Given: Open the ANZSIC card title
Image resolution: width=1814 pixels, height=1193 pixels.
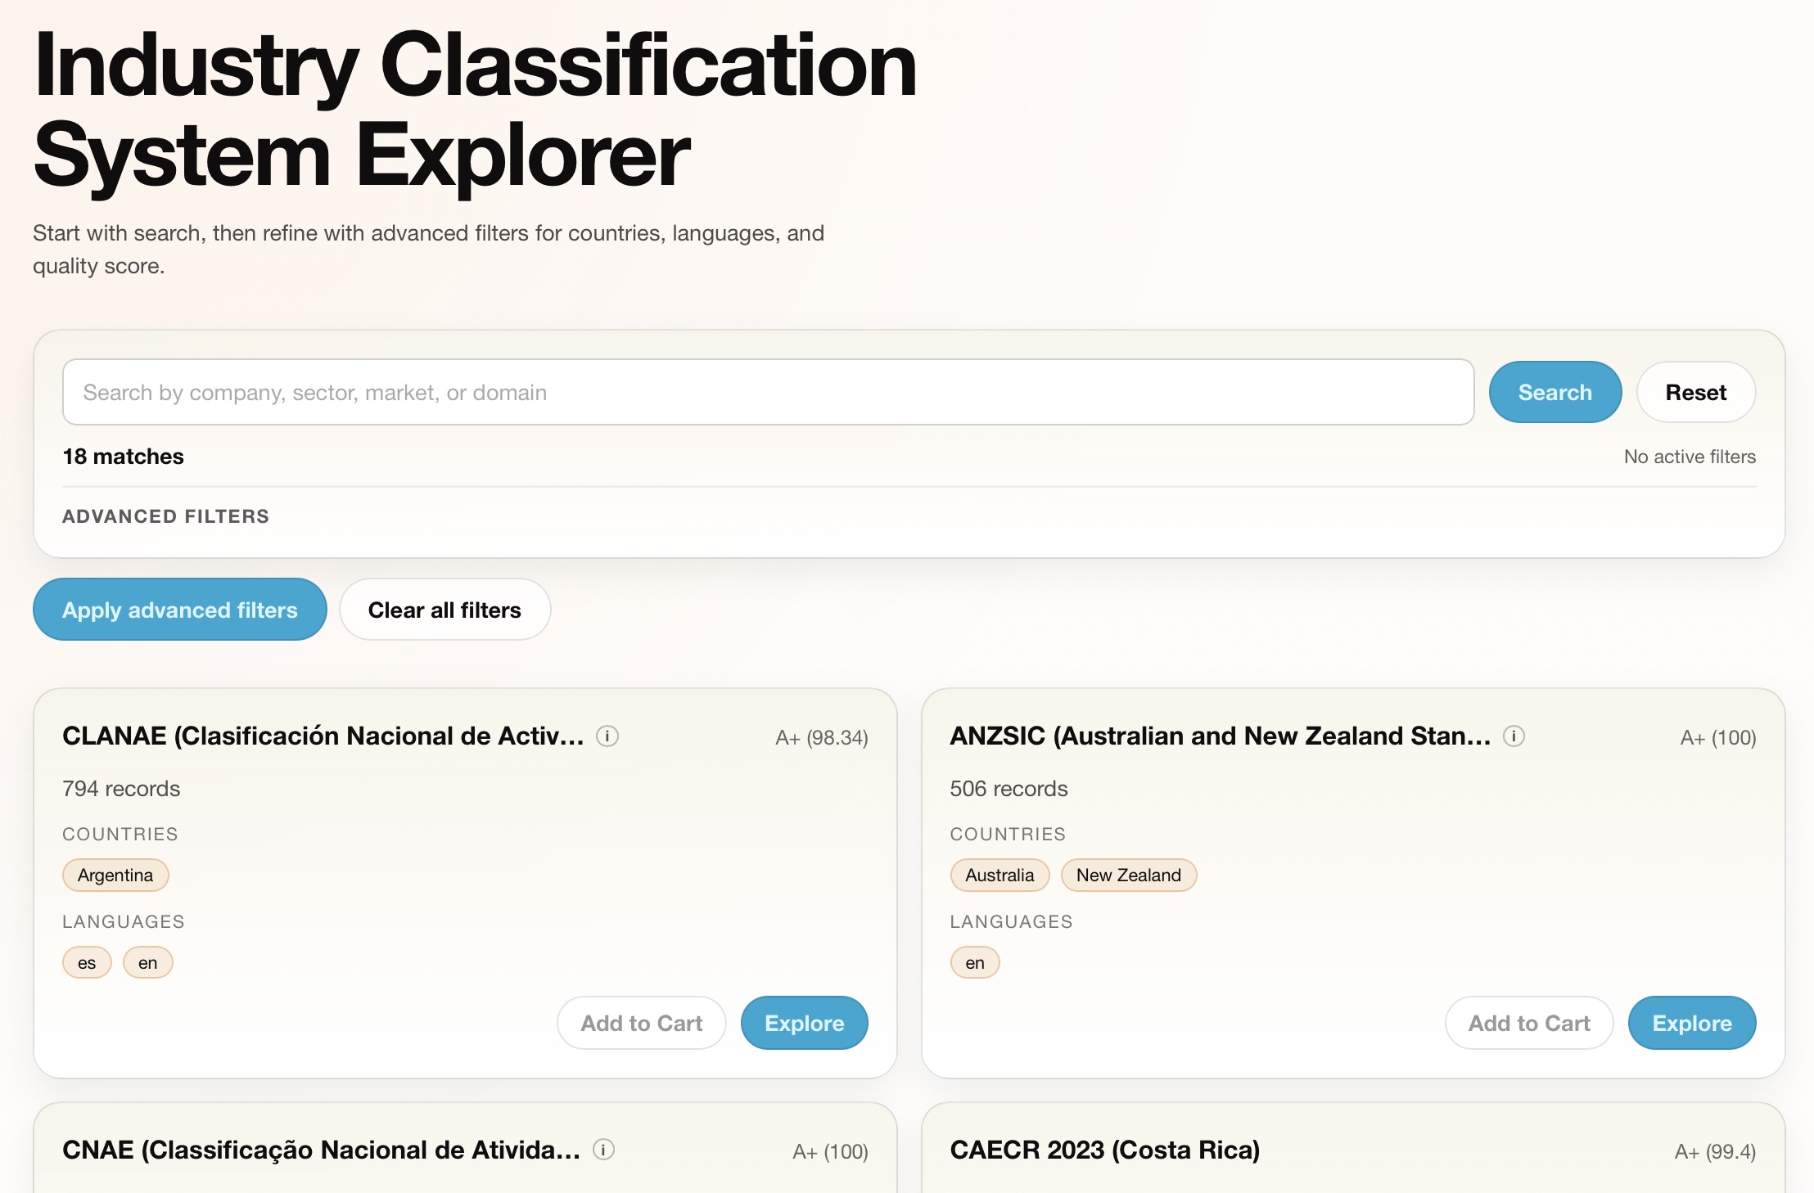Looking at the screenshot, I should (1221, 736).
